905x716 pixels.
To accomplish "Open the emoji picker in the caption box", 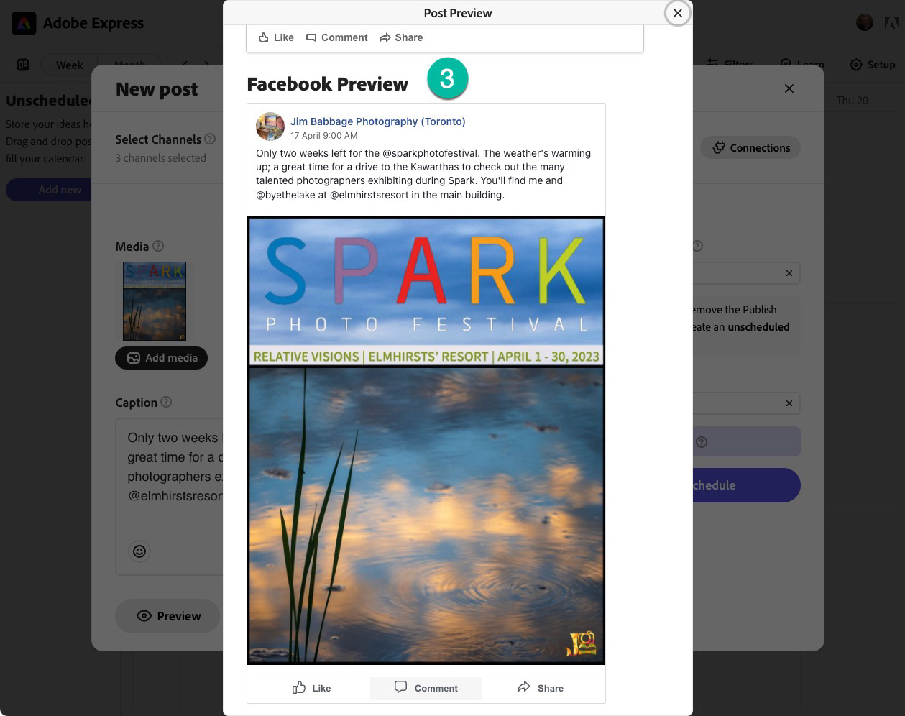I will [x=139, y=551].
